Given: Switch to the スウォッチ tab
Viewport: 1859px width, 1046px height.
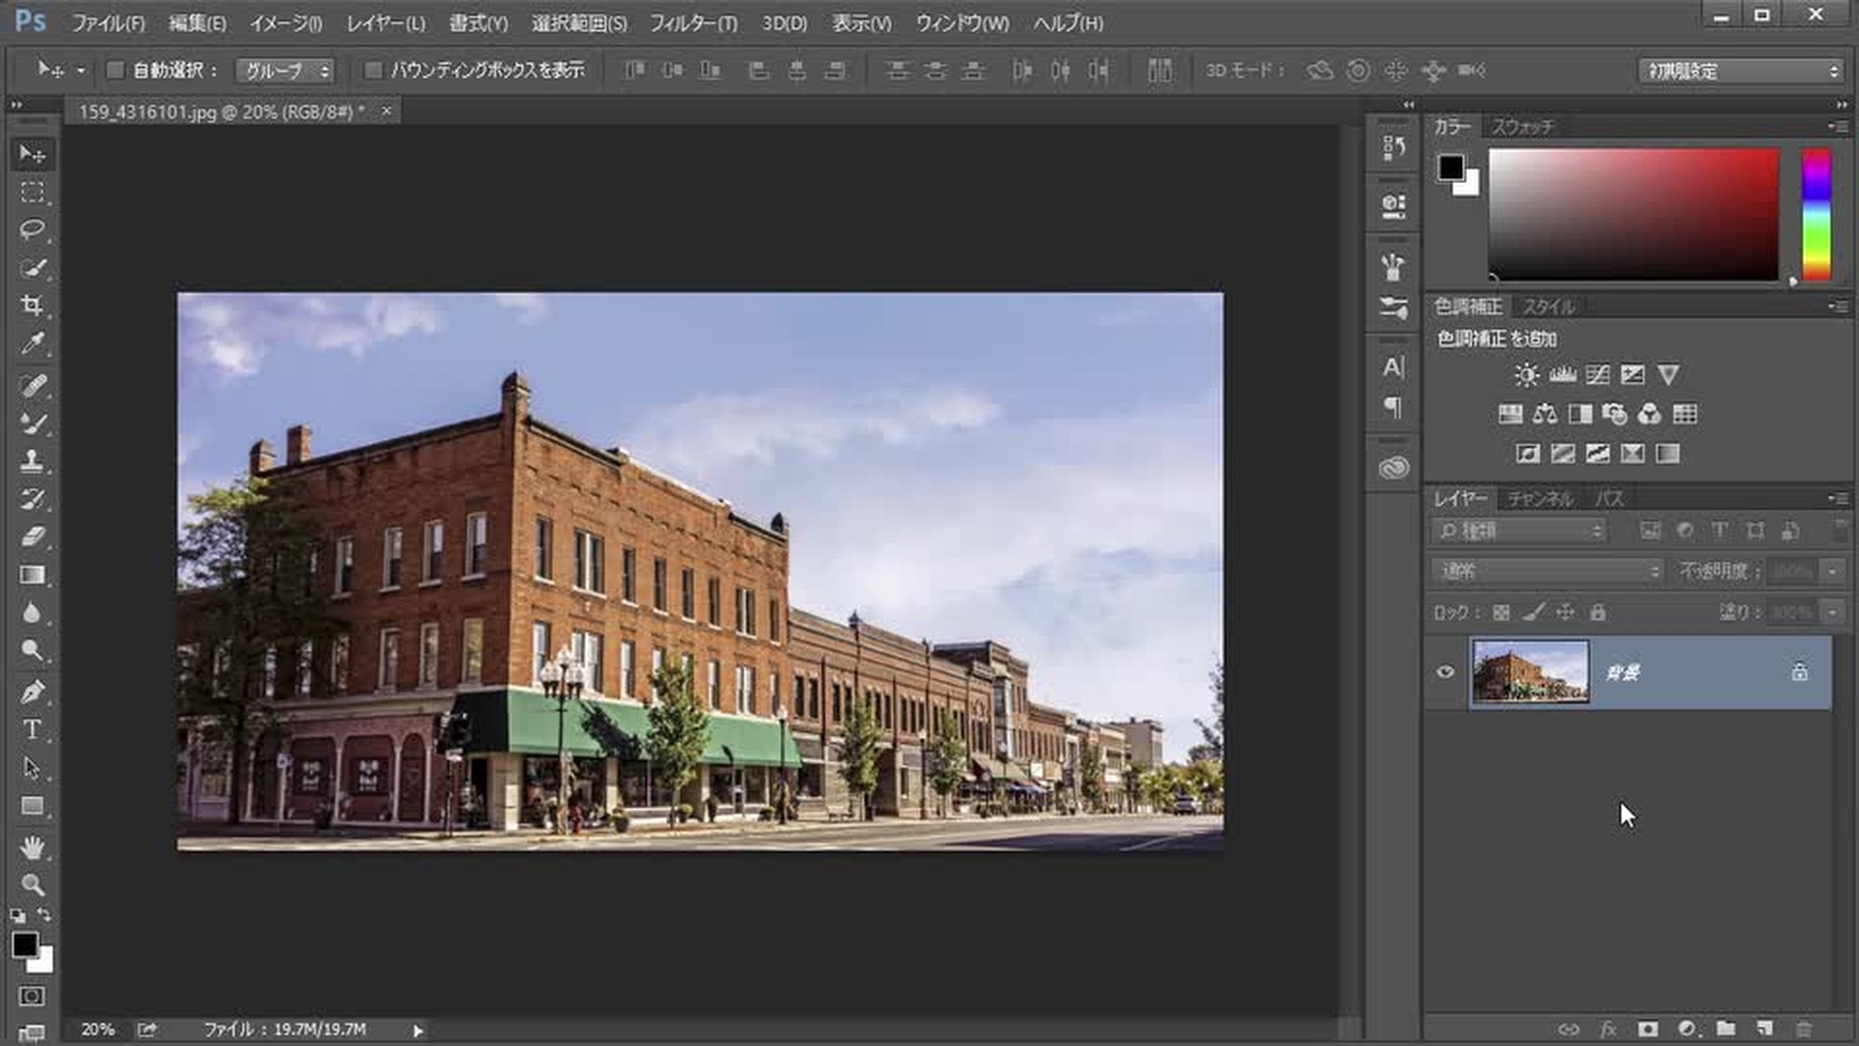Looking at the screenshot, I should point(1522,127).
